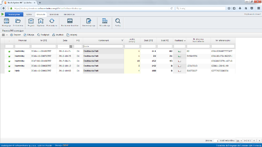The height and width of the screenshot is (147, 262).
Task: Click the Dopisz button
Action: tap(16, 35)
